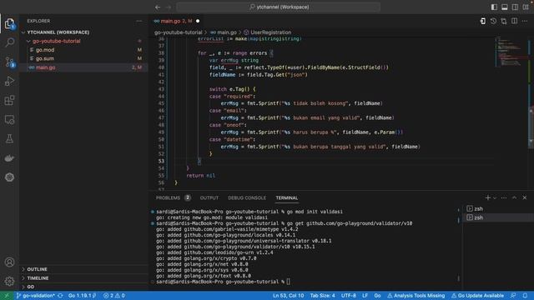Open the Customize Layout control
The width and height of the screenshot is (534, 300).
point(526,7)
